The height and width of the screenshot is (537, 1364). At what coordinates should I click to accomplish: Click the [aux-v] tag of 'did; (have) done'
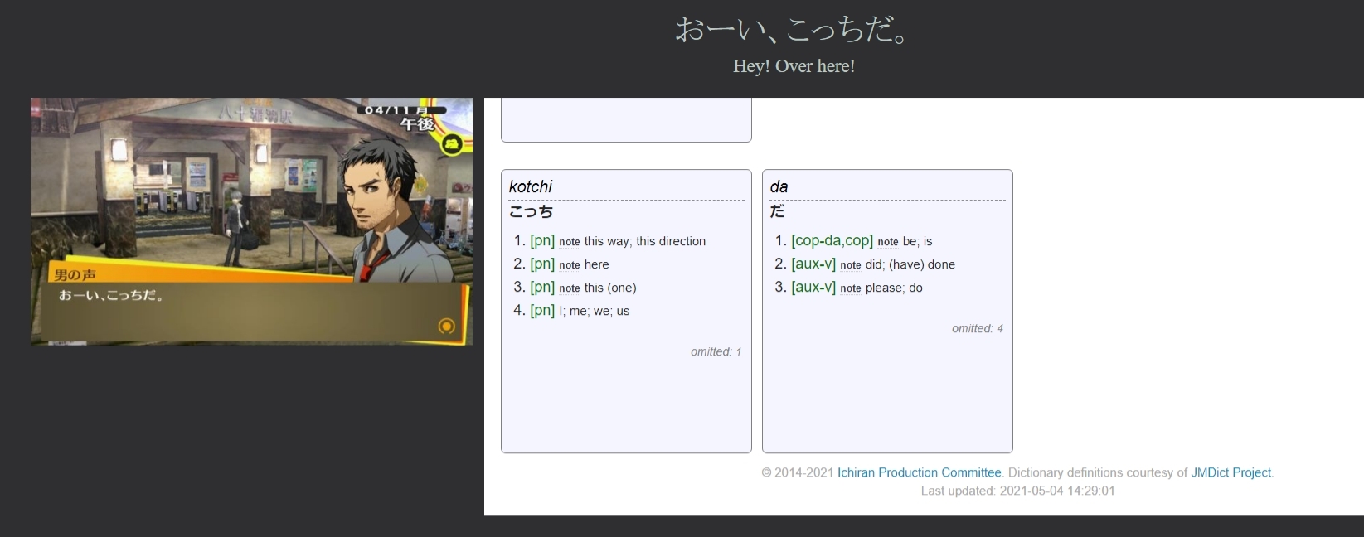813,264
